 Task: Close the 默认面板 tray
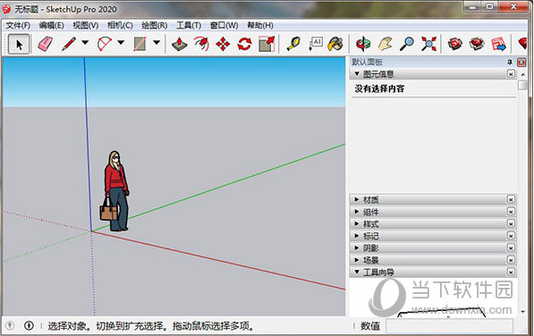click(x=521, y=62)
